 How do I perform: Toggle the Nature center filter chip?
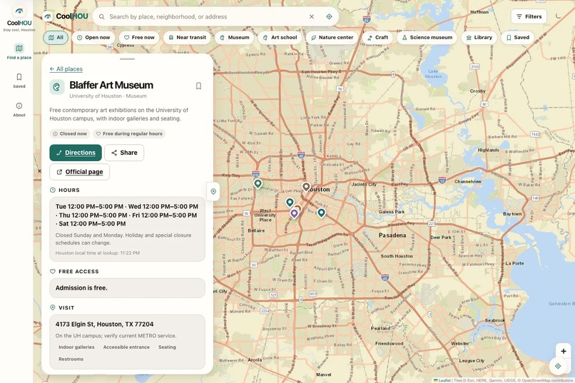[x=332, y=37]
